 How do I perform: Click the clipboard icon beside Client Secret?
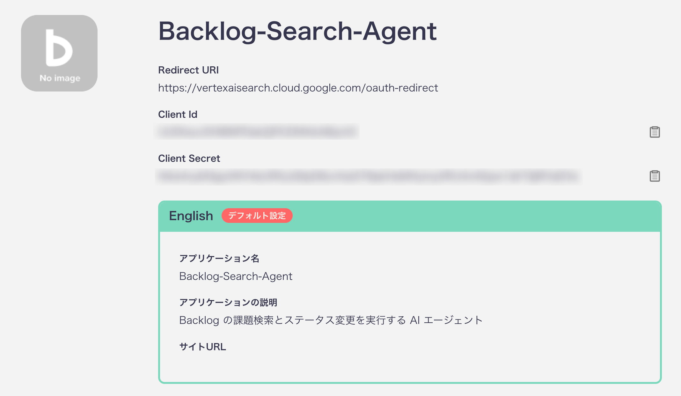[655, 176]
